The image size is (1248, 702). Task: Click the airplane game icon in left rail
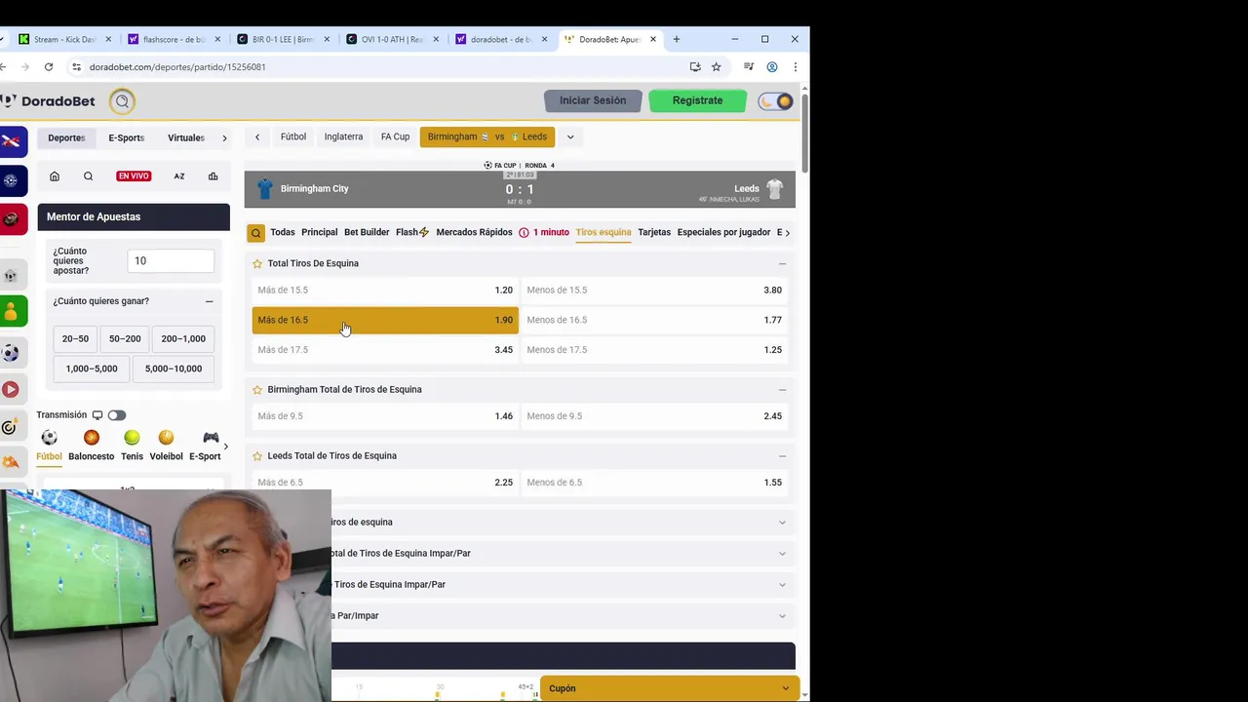point(11,141)
